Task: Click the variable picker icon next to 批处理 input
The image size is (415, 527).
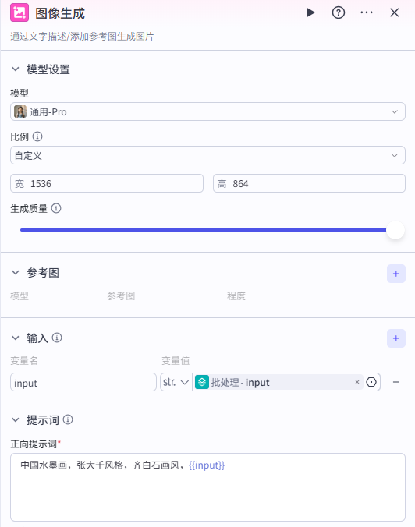Action: click(x=371, y=382)
